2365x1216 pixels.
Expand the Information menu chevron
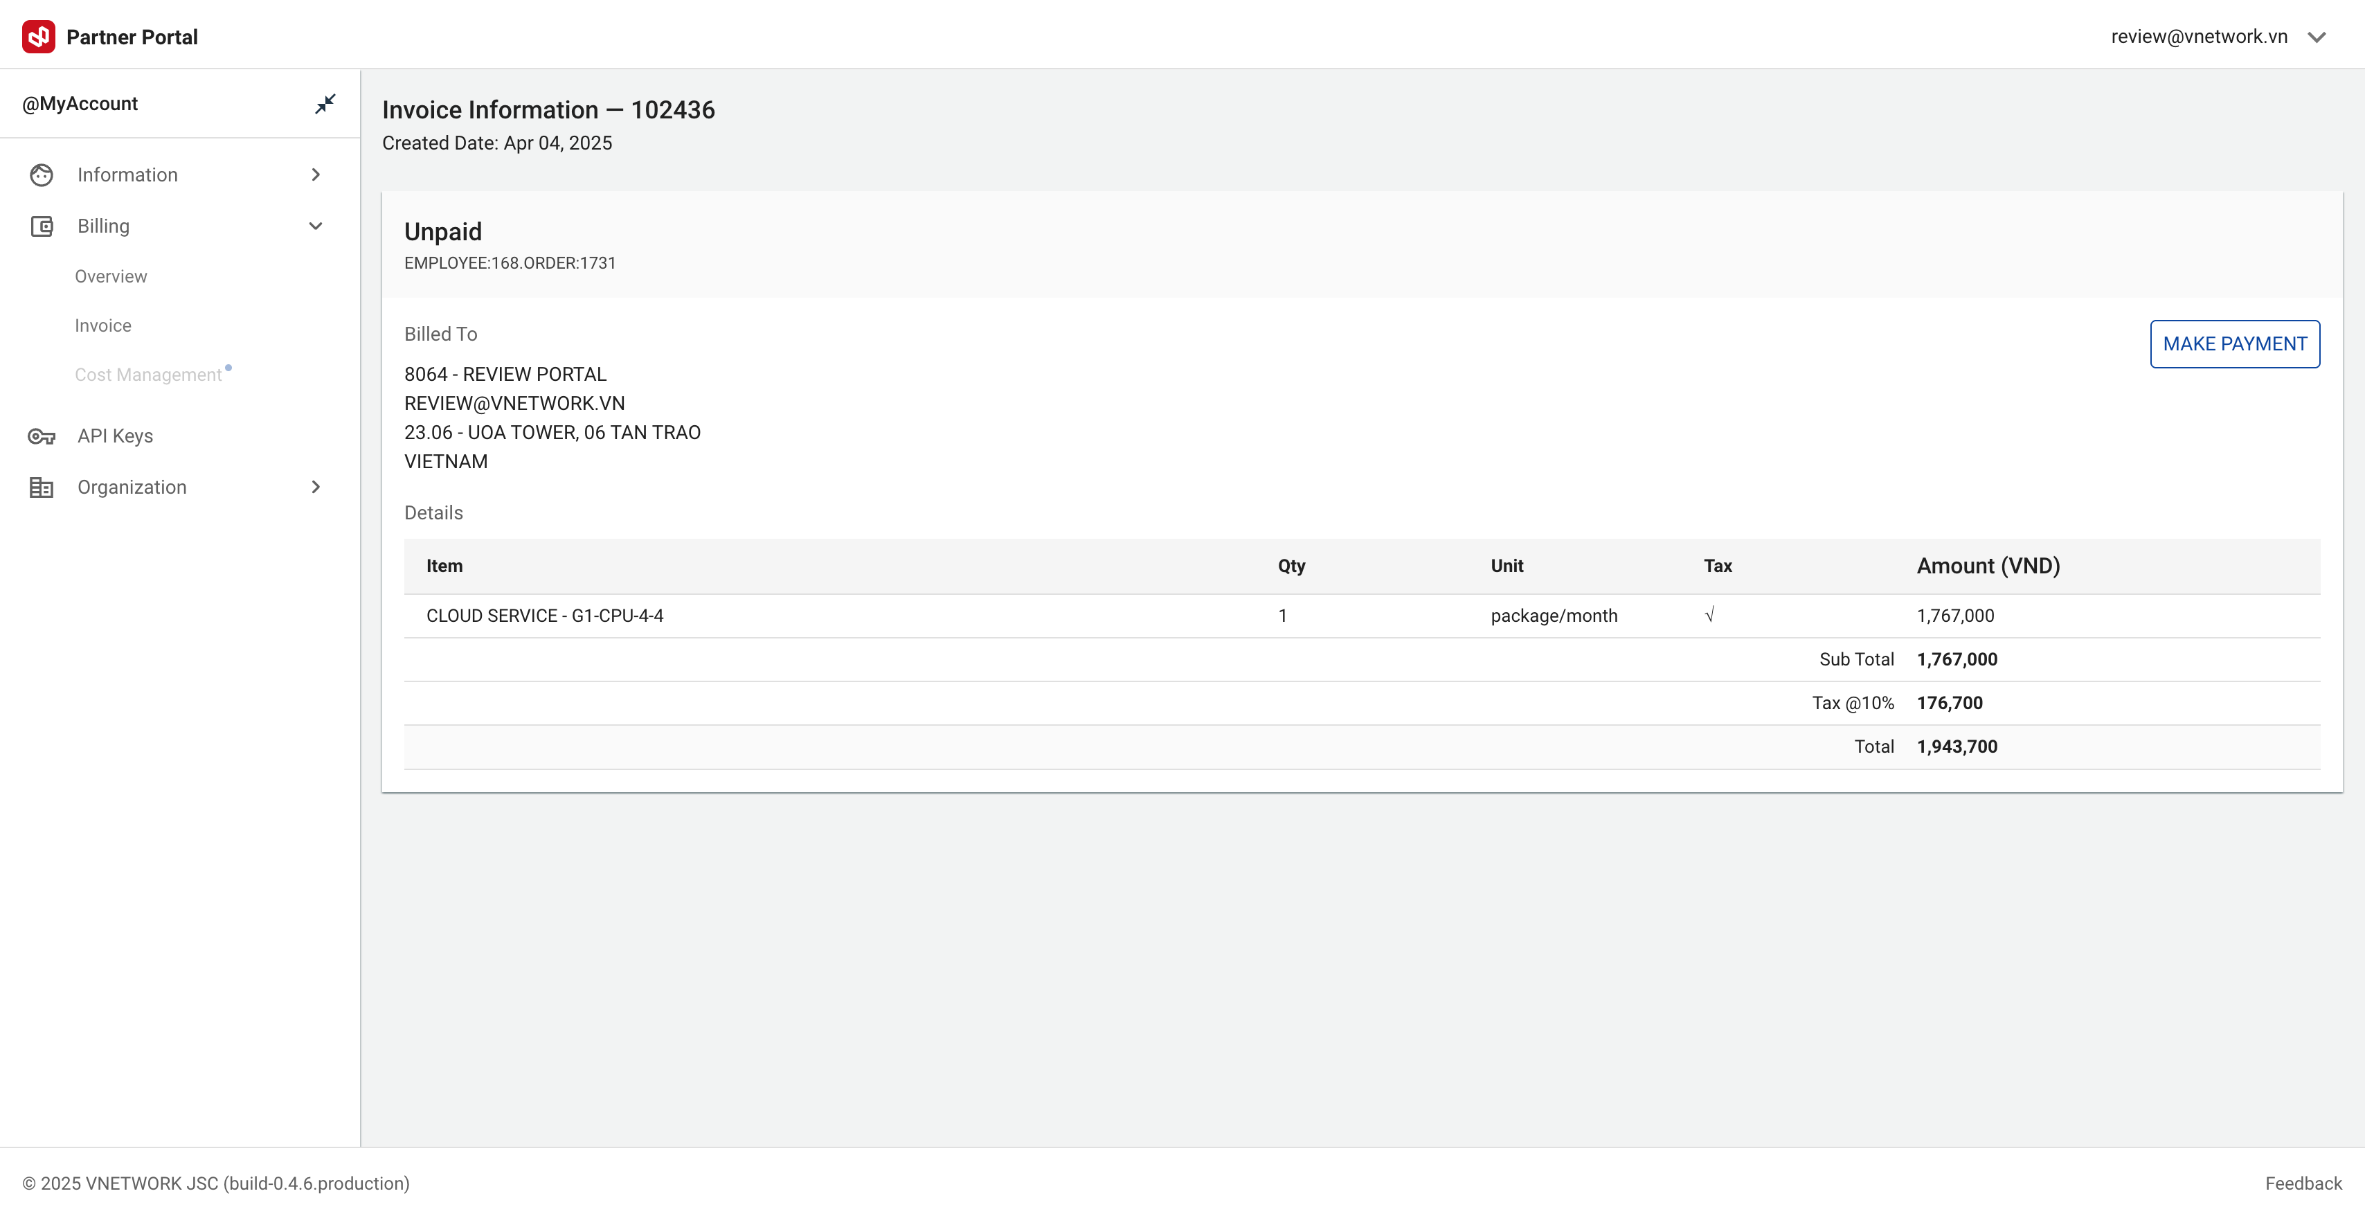click(316, 175)
